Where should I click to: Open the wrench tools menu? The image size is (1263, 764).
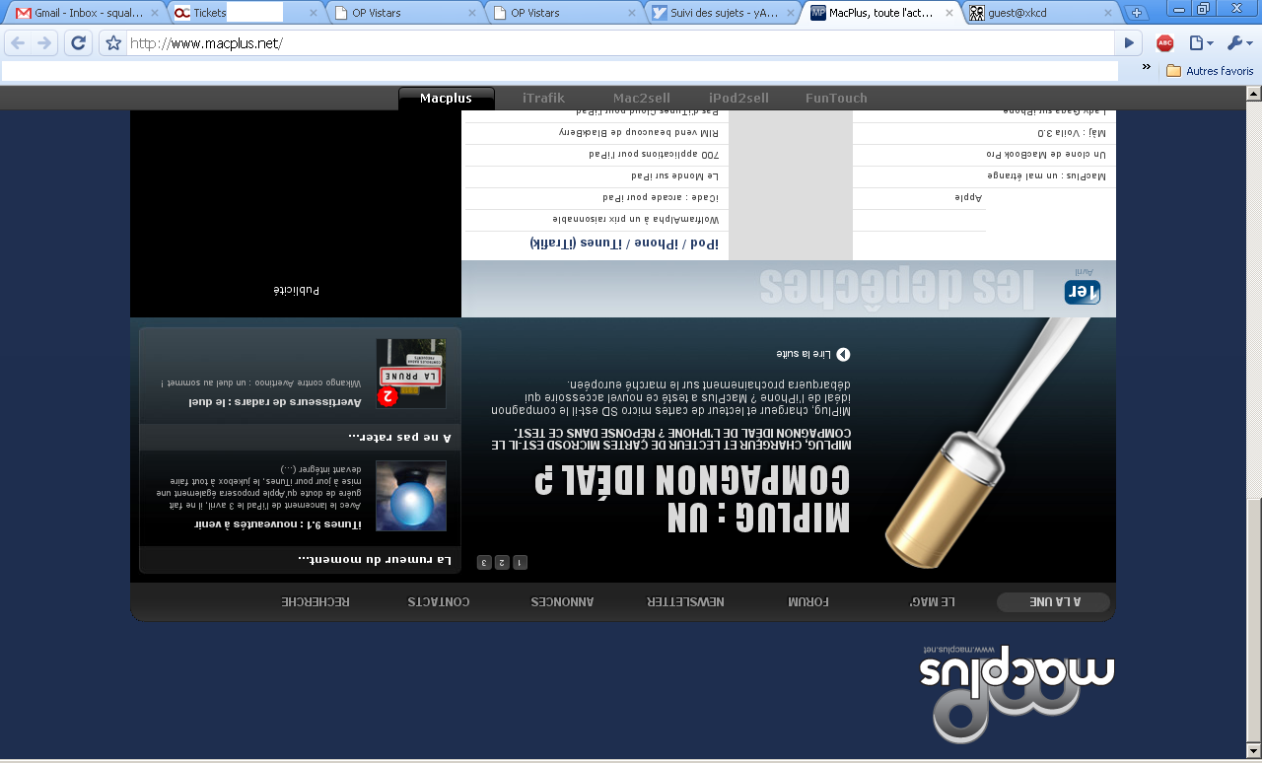click(x=1238, y=43)
